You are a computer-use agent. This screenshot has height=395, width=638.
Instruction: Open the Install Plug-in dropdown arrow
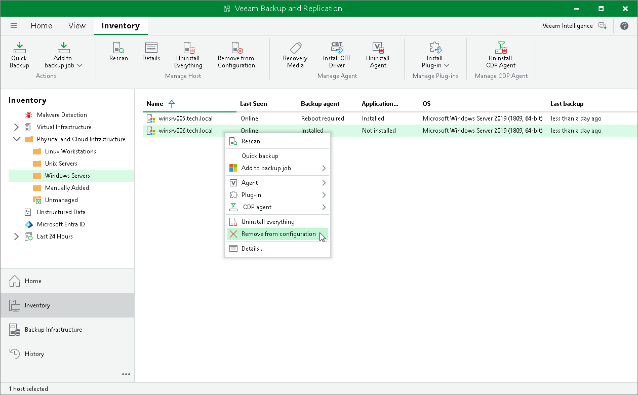coord(446,65)
